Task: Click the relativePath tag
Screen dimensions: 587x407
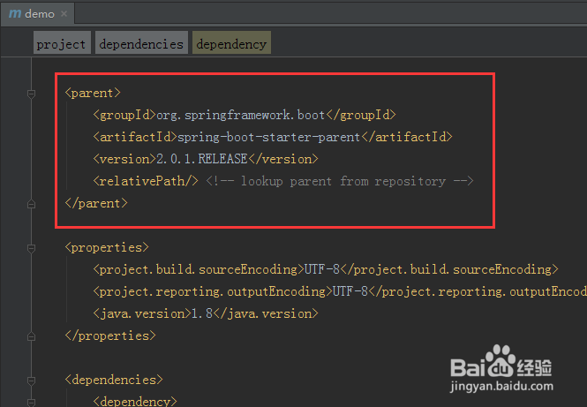Action: (146, 181)
